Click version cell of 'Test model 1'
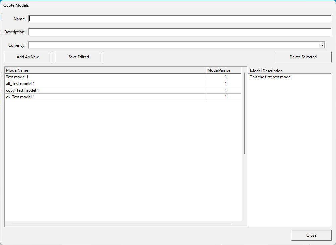Image resolution: width=336 pixels, height=245 pixels. tap(225, 77)
